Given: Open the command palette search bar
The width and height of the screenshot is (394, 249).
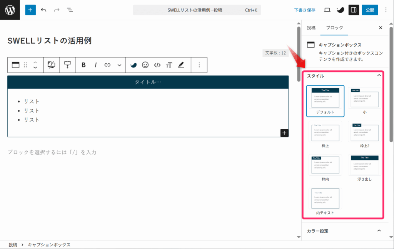Looking at the screenshot, I should tap(197, 10).
